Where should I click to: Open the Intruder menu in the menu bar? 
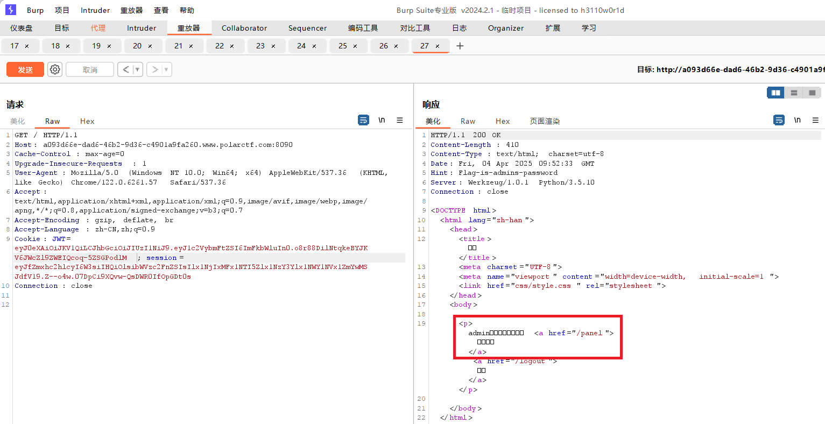tap(95, 10)
